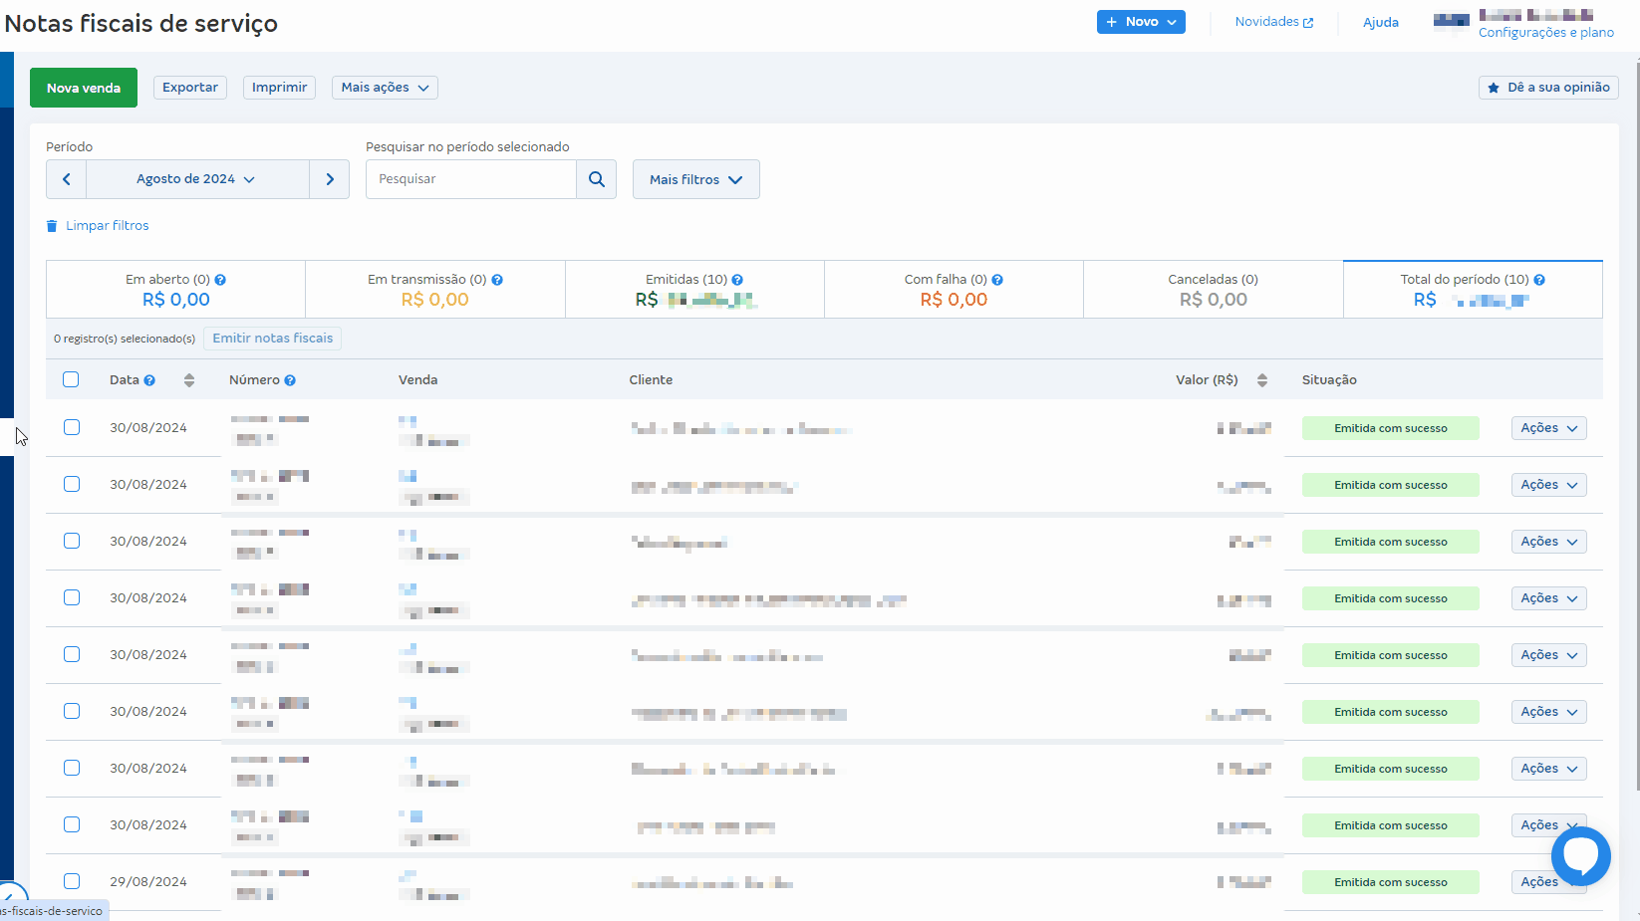Screen dimensions: 1640x921
Task: Click help icon next to Em aberto
Action: (x=220, y=281)
